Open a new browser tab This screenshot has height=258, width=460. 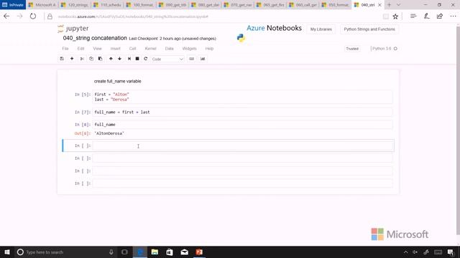pos(390,5)
